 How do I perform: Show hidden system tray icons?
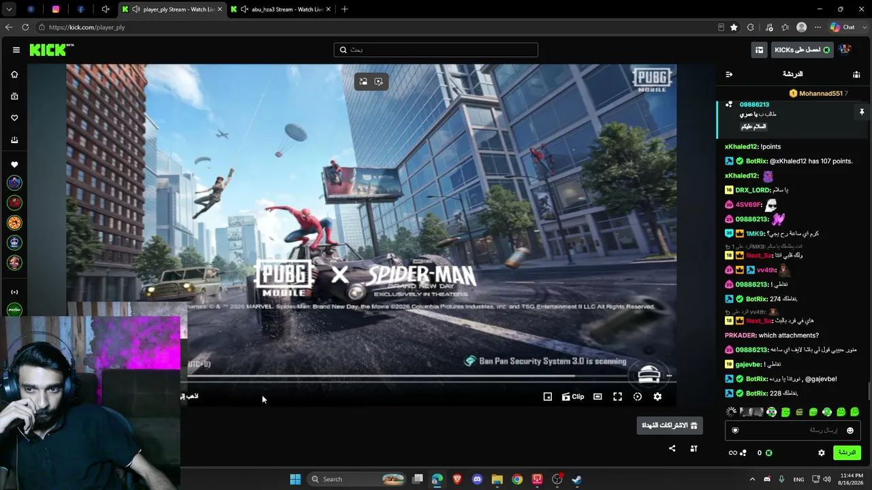[752, 479]
